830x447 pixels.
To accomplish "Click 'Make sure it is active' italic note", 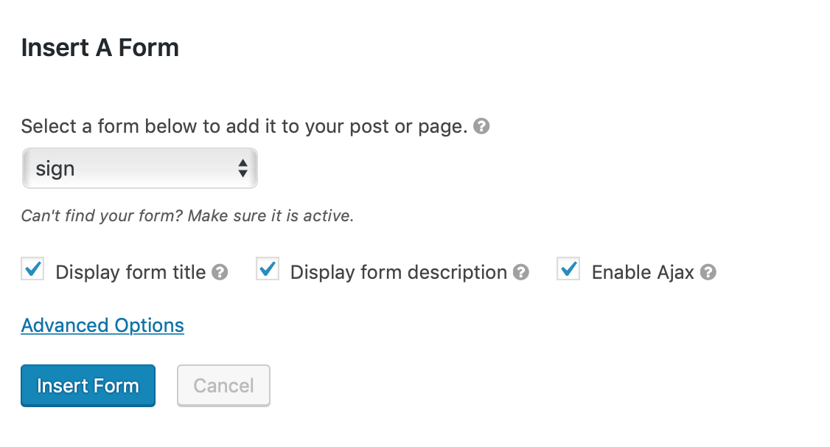I will pyautogui.click(x=271, y=215).
